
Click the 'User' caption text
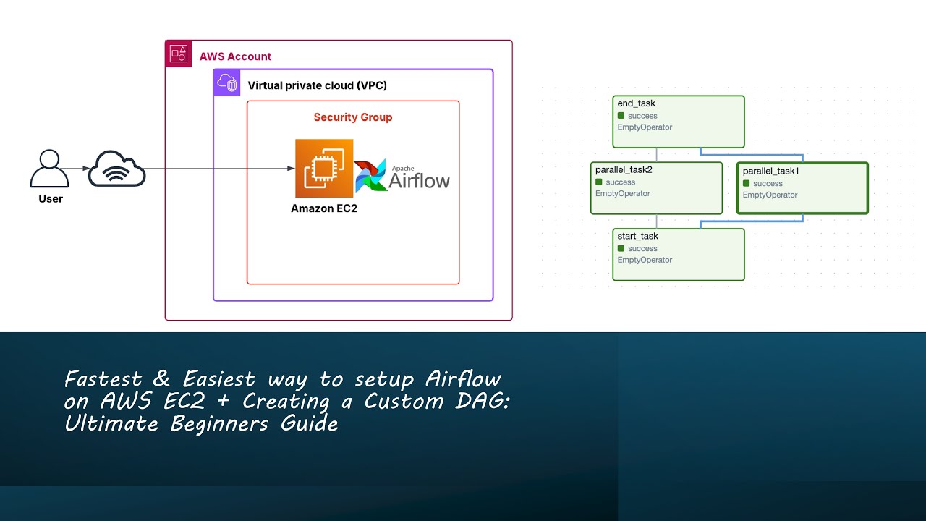[x=51, y=199]
